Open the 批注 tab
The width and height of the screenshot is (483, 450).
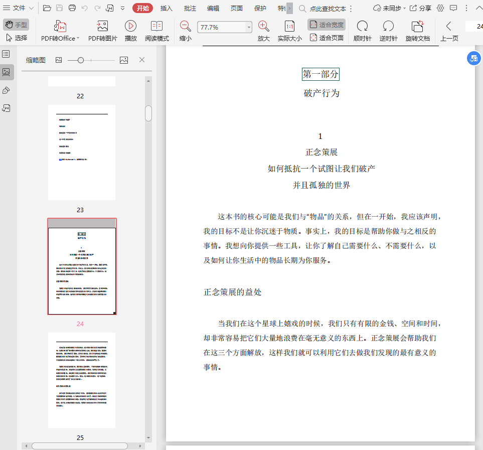(x=190, y=8)
